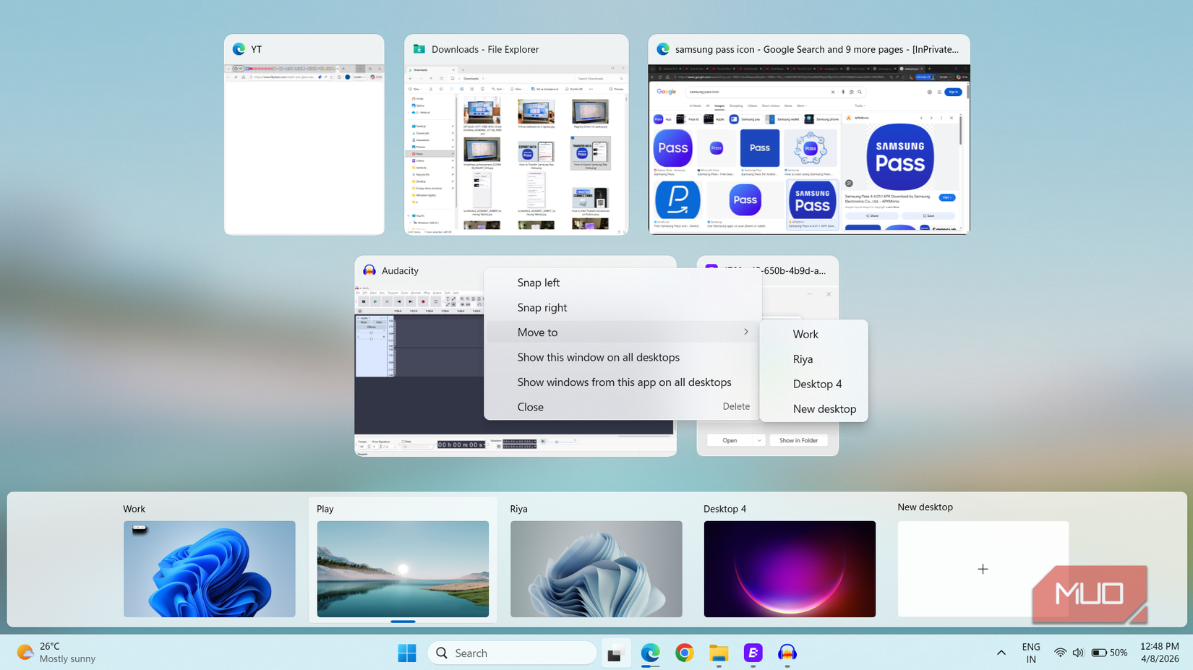Expand the Move to submenu chevron
1193x670 pixels.
click(745, 332)
